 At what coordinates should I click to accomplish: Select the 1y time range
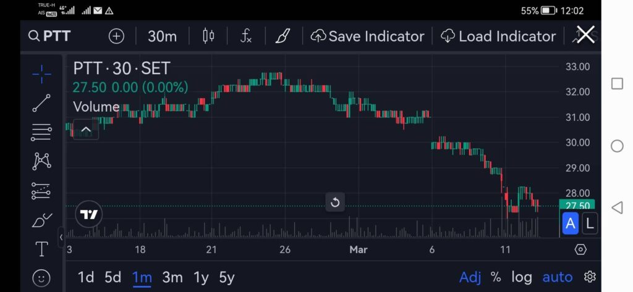click(x=201, y=277)
